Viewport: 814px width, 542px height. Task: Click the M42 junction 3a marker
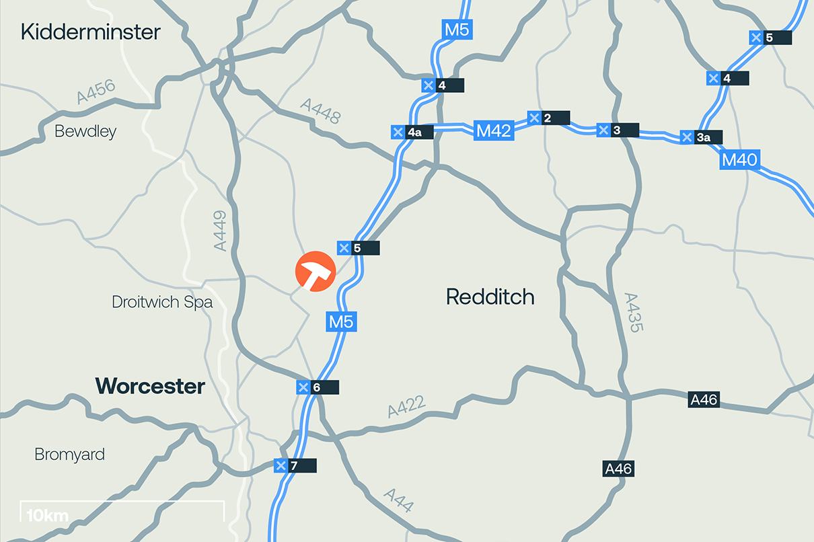coord(701,137)
